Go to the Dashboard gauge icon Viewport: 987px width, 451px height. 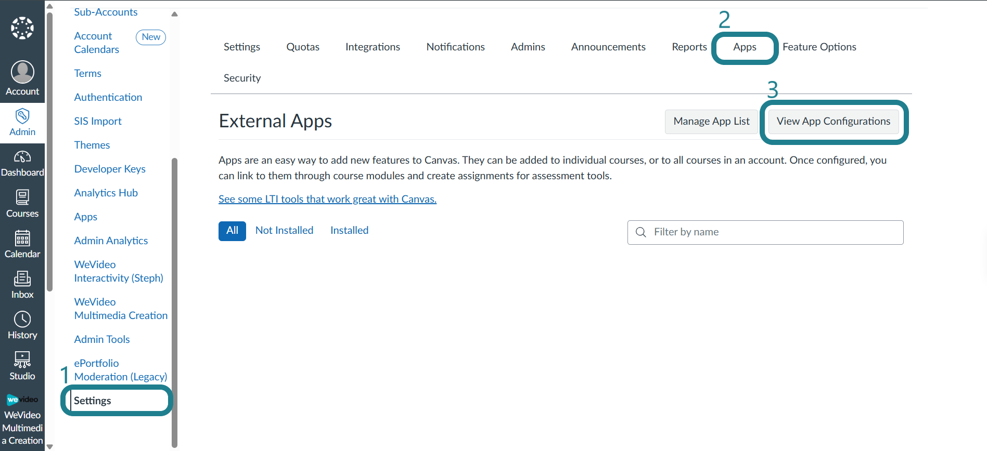coord(22,156)
